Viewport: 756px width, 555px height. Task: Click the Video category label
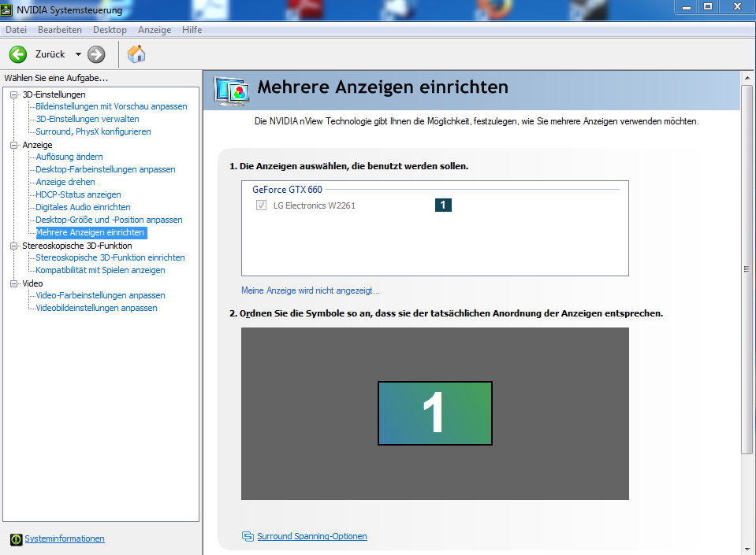click(32, 283)
